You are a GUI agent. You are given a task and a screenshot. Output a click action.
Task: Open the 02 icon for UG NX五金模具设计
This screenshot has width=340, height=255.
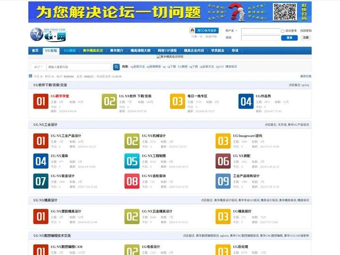click(132, 216)
